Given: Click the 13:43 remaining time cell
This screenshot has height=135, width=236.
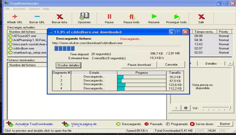Looking at the screenshot, I should [x=198, y=44].
